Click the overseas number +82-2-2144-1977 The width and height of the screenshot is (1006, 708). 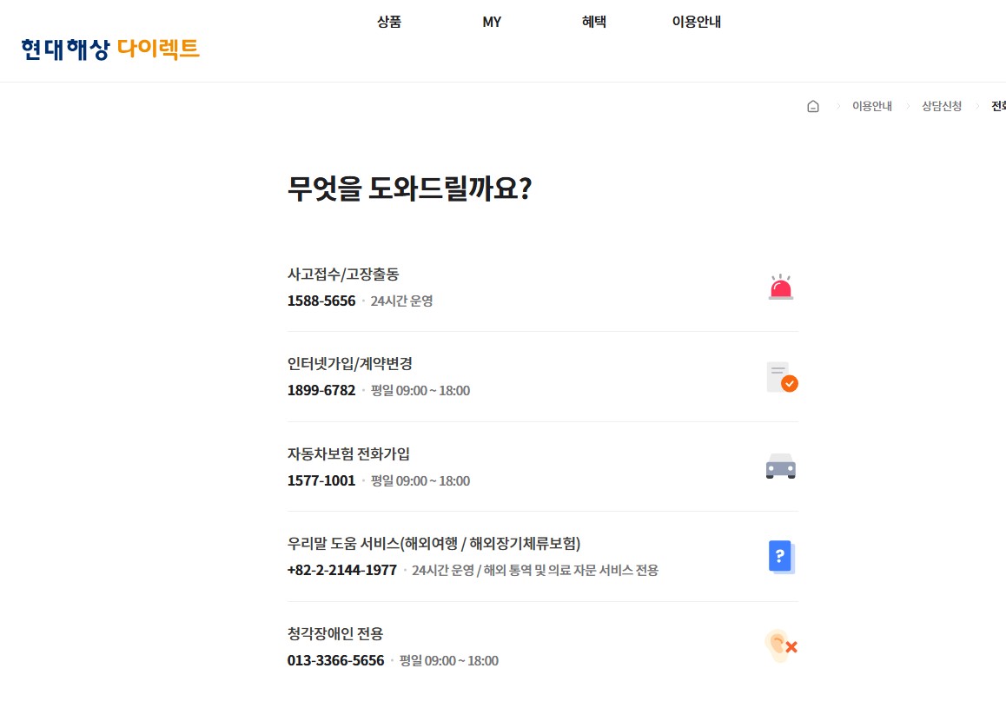point(342,570)
